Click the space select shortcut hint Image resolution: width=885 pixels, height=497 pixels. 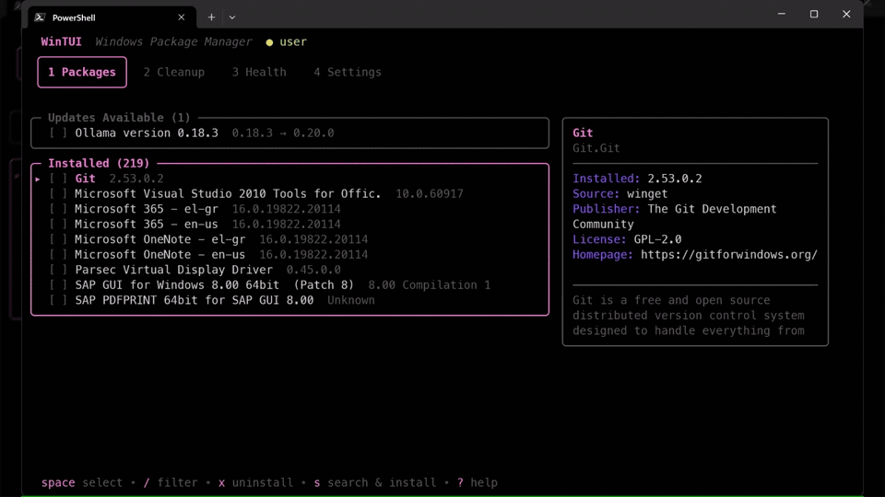(82, 483)
